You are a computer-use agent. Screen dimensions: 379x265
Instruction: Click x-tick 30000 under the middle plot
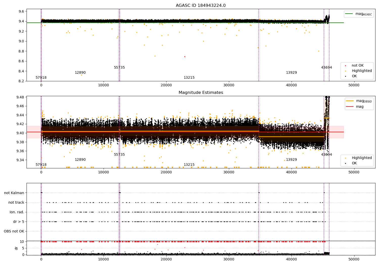tap(229, 172)
